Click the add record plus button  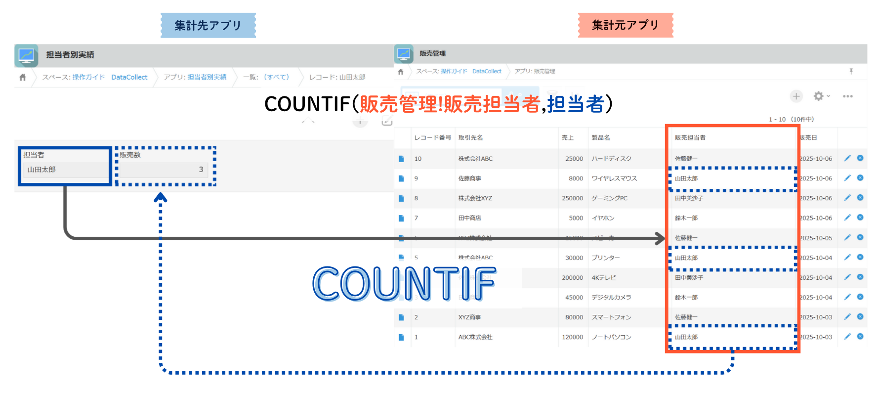click(796, 96)
